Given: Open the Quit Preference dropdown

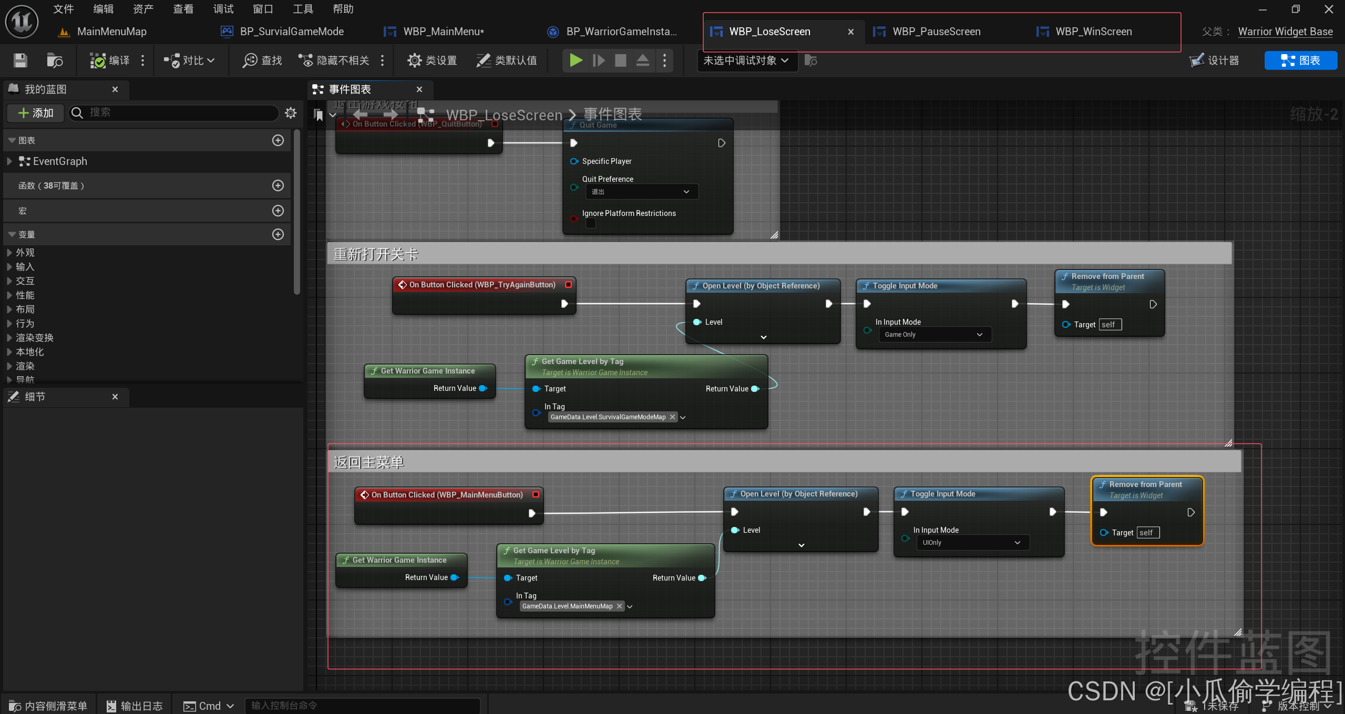Looking at the screenshot, I should 641,192.
